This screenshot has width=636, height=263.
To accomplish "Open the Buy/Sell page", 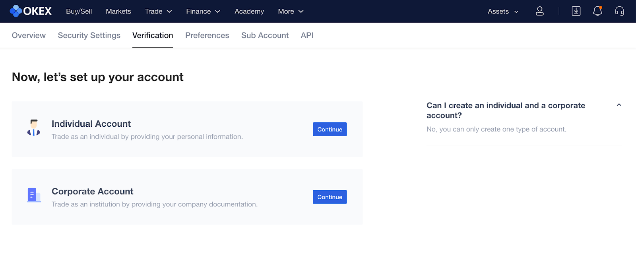I will [x=79, y=11].
